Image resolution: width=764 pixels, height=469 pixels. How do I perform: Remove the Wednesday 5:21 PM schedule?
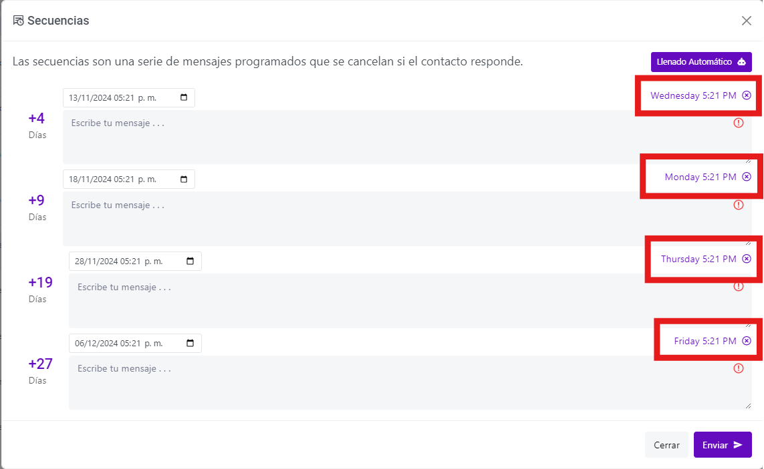747,95
